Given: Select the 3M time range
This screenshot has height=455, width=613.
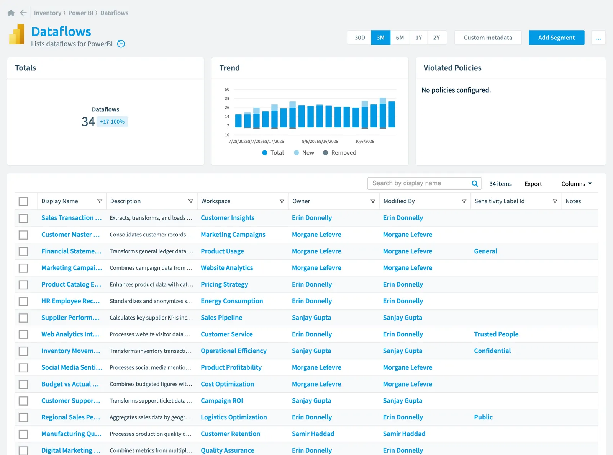Looking at the screenshot, I should pos(380,38).
